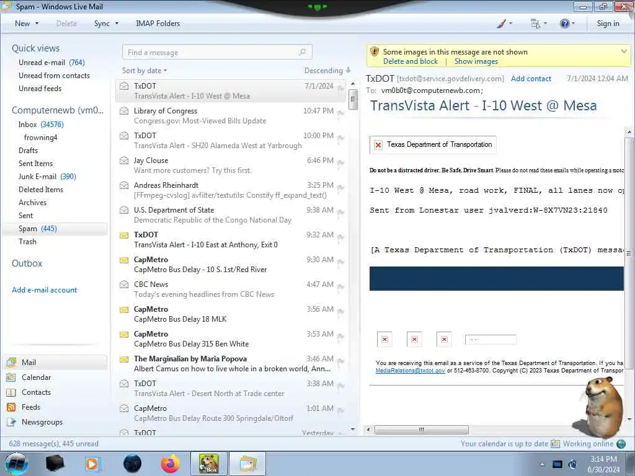635x476 pixels.
Task: Click the dark globe taskbar icon
Action: [133, 464]
